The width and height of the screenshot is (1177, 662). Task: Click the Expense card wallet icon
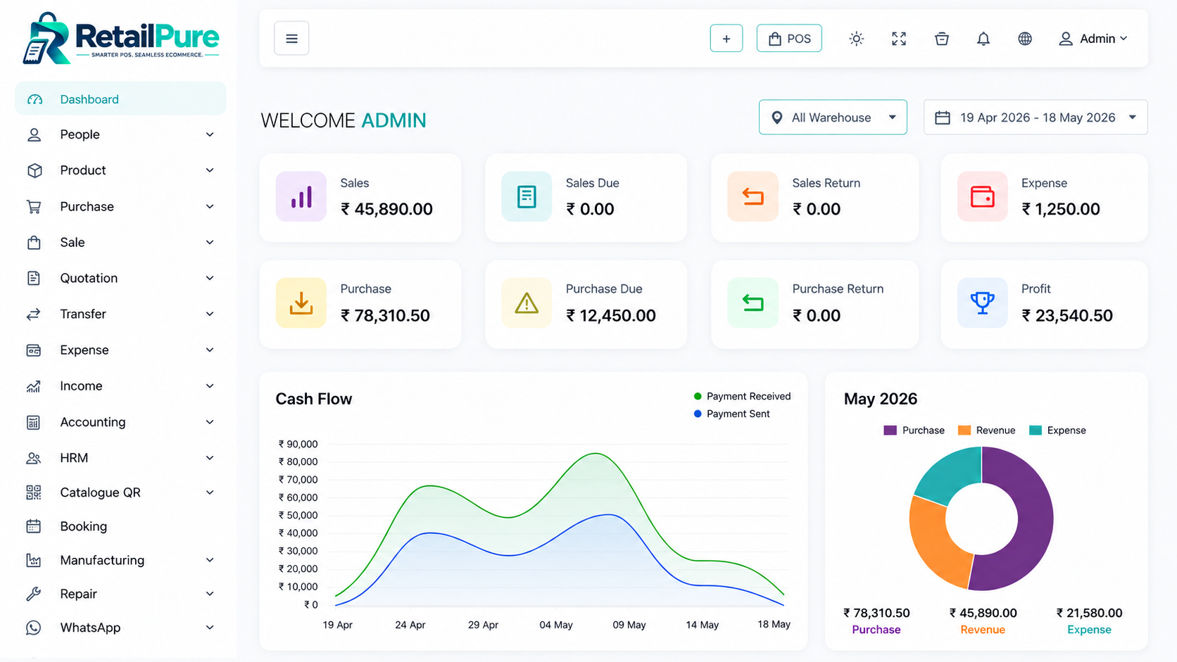(x=982, y=196)
